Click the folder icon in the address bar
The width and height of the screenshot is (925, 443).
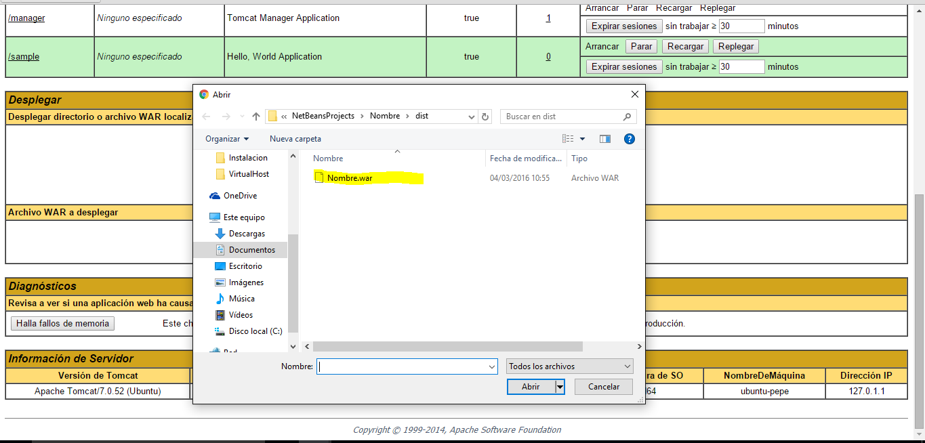(x=272, y=117)
